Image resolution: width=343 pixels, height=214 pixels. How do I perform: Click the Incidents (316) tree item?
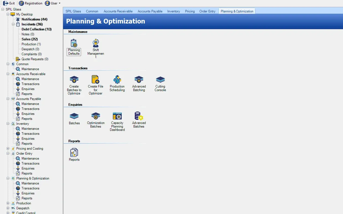32,24
